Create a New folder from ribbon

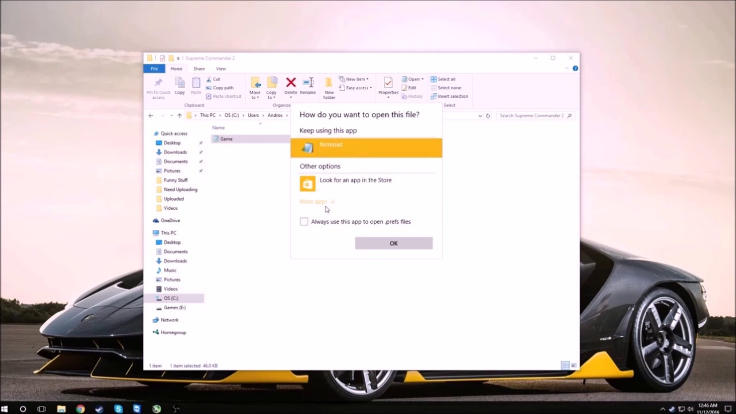click(x=329, y=88)
